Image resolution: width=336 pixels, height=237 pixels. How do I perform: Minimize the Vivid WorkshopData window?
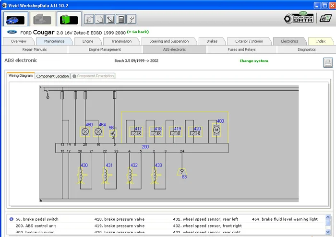[x=317, y=5]
